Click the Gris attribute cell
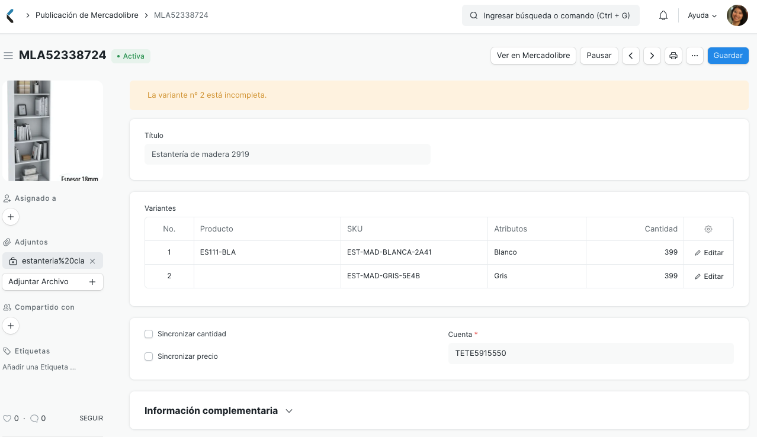757x437 pixels. pos(537,276)
